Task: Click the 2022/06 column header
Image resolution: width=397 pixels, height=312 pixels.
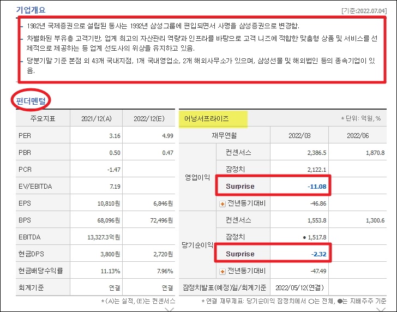Action: coord(358,135)
